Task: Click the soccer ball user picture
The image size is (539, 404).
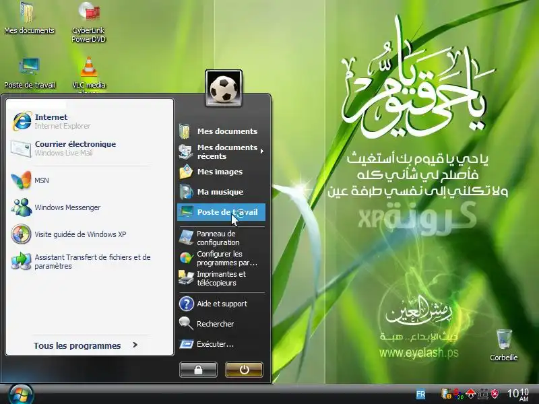Action: pyautogui.click(x=224, y=88)
